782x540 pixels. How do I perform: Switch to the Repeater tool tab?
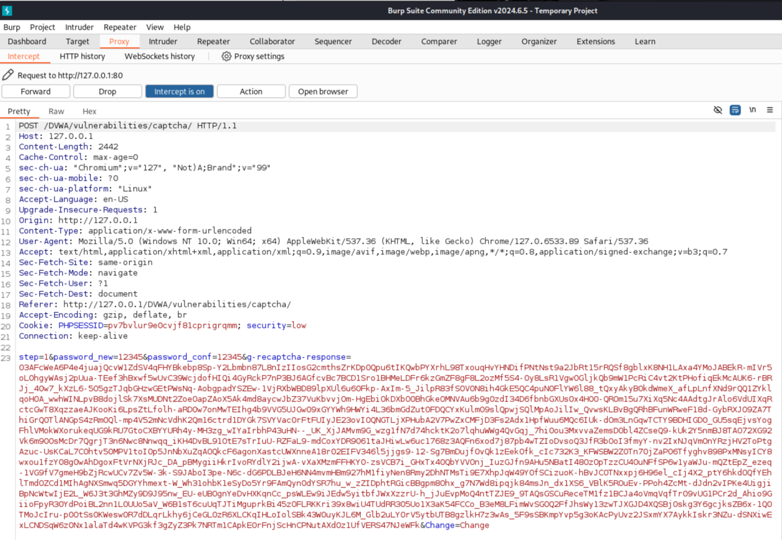(213, 41)
